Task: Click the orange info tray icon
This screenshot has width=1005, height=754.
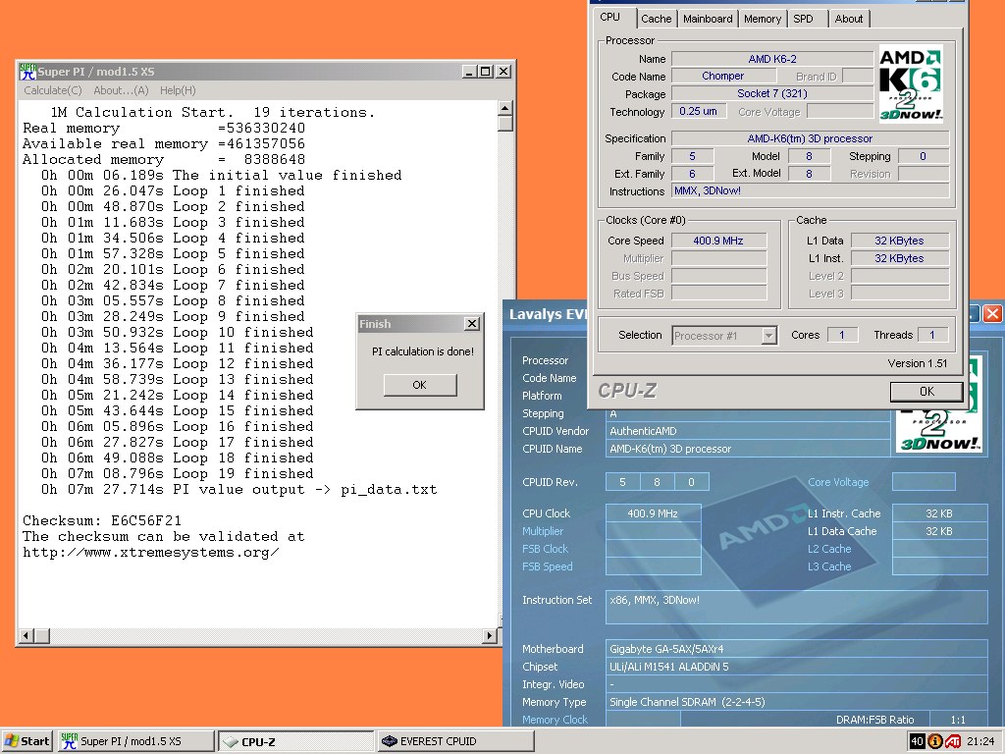Action: point(935,741)
